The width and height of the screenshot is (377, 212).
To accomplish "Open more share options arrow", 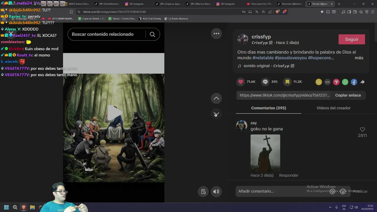I will point(363,82).
